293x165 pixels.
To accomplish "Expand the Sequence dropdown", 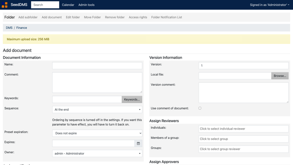I will pyautogui.click(x=97, y=109).
